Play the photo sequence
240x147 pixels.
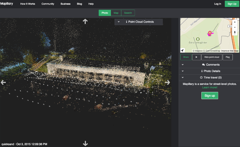196,57
